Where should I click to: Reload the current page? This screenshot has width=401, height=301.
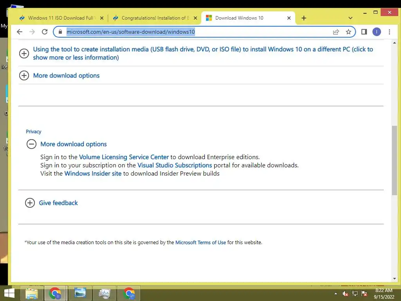click(45, 32)
